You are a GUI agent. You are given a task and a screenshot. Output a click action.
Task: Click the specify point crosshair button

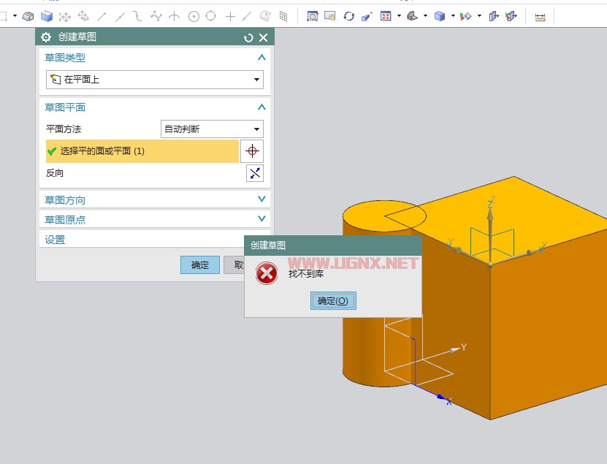[252, 151]
